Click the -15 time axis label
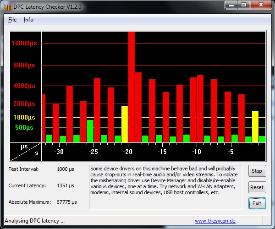This screenshot has width=275, height=229. click(162, 152)
